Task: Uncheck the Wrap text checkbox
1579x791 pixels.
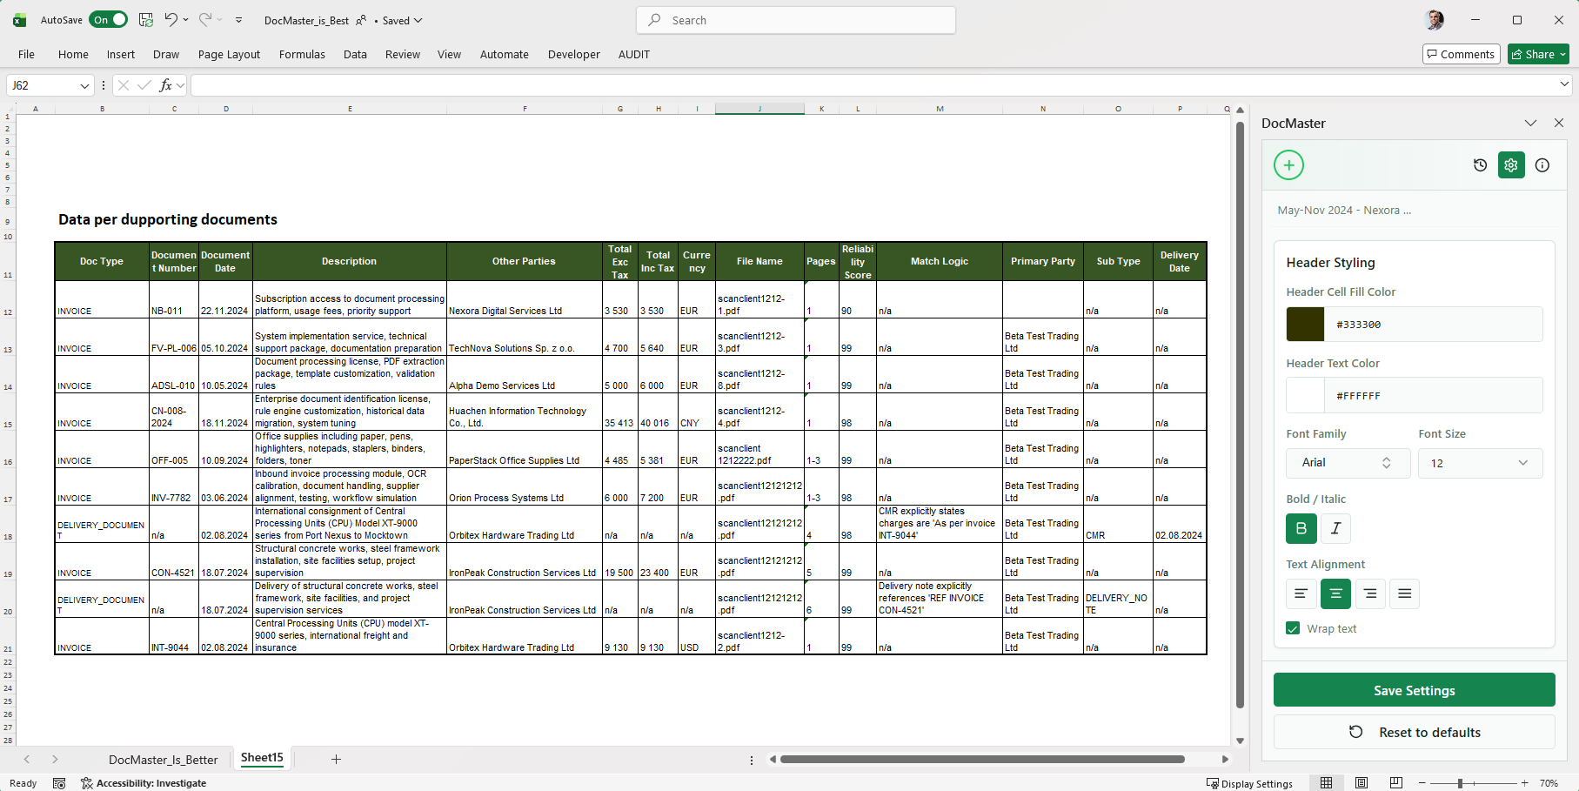Action: [x=1293, y=628]
